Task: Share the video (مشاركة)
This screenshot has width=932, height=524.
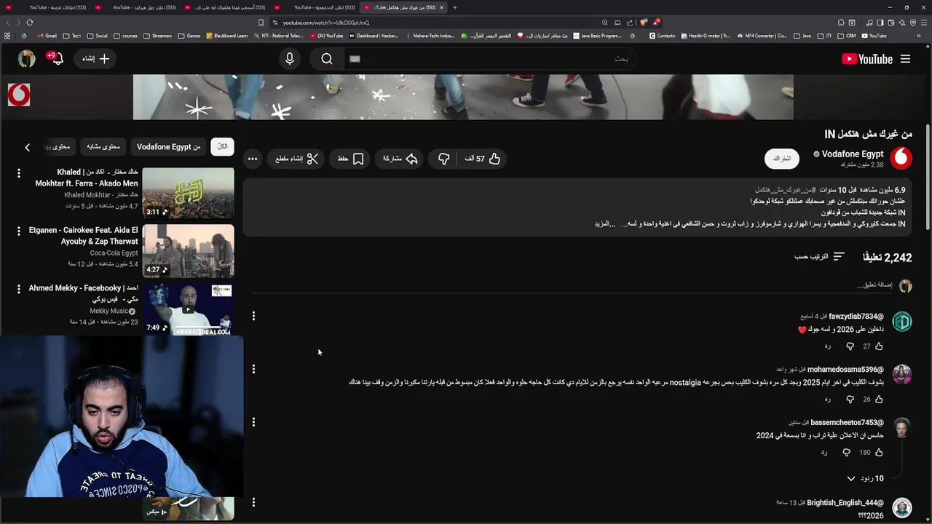Action: click(x=400, y=159)
